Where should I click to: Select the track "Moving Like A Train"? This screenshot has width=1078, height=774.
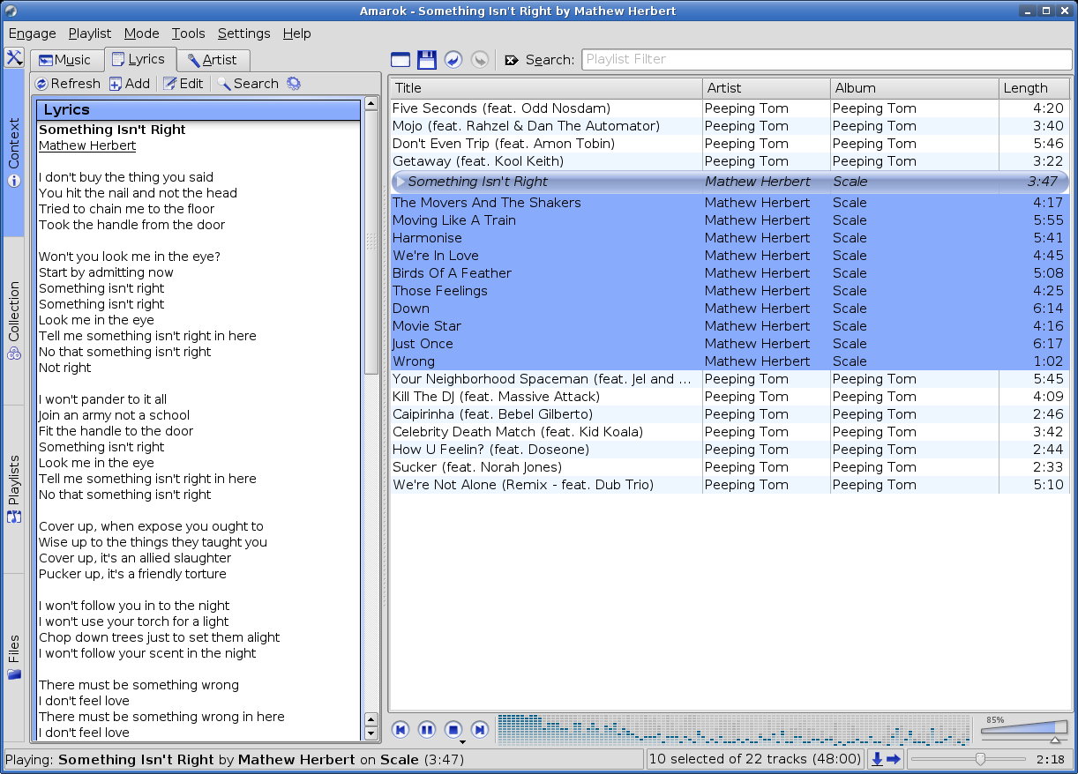coord(730,220)
